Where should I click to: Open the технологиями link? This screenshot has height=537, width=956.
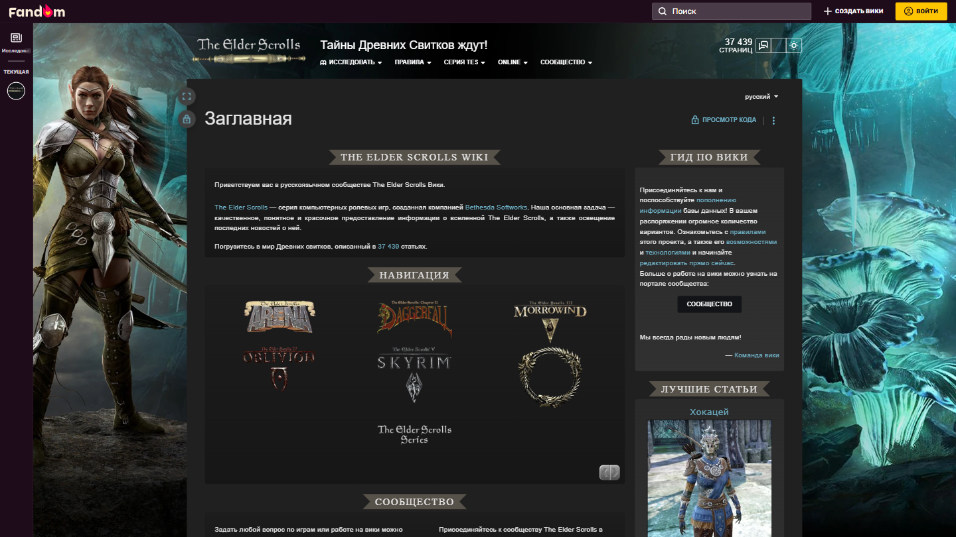tap(668, 253)
